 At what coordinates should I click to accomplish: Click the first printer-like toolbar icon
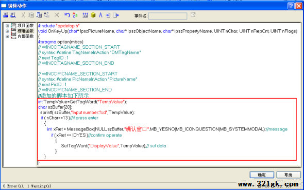point(6,15)
